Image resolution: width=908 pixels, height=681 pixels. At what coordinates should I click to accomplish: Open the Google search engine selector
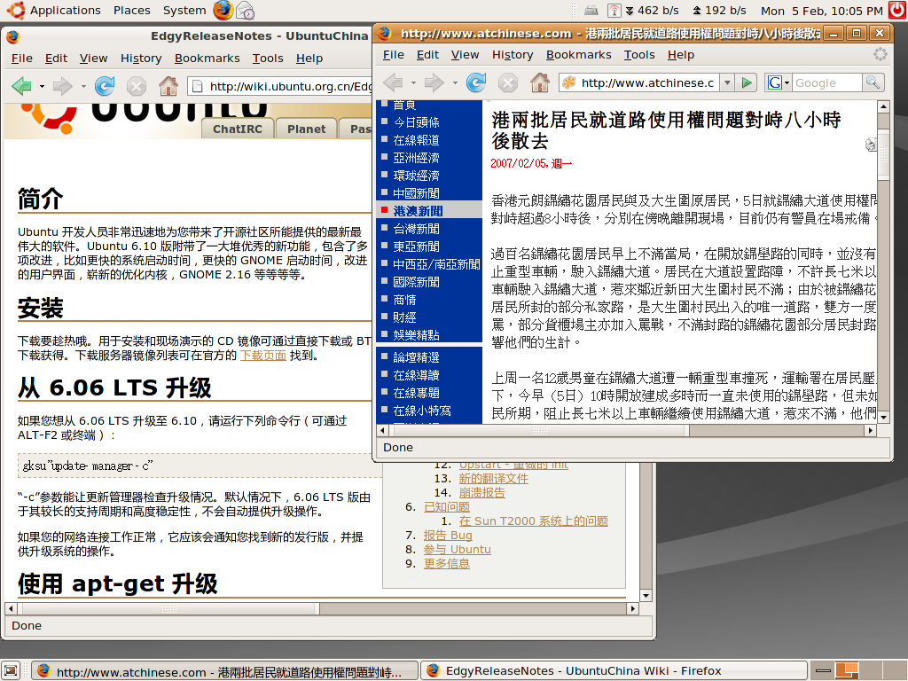point(779,82)
